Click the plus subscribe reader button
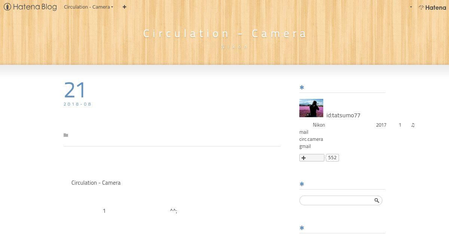This screenshot has width=449, height=236. (312, 158)
